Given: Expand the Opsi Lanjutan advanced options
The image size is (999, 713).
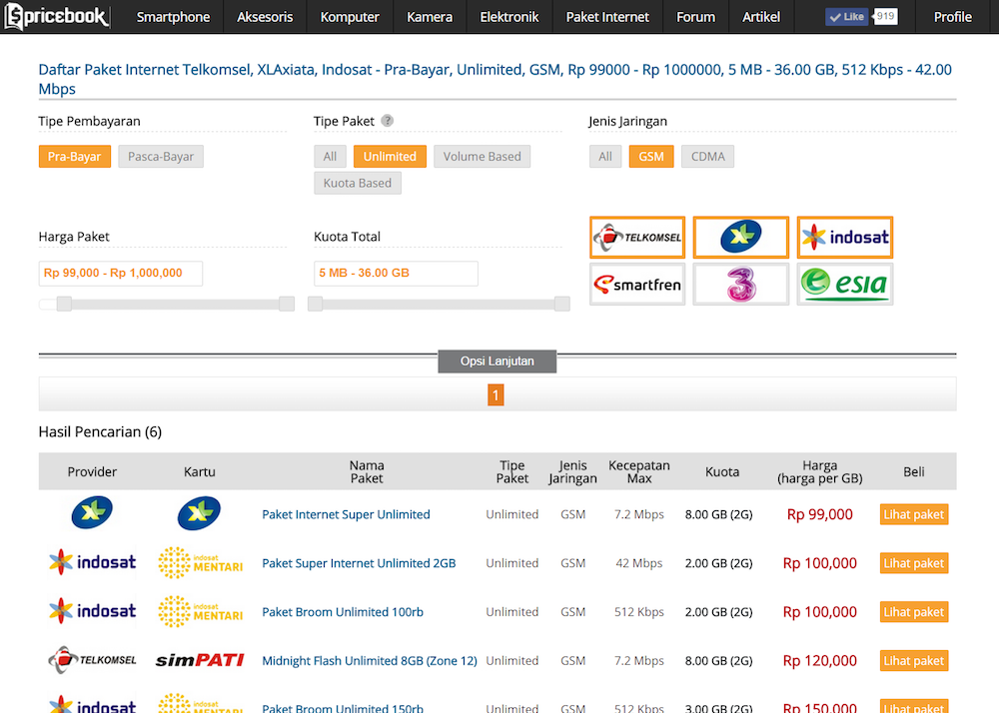Looking at the screenshot, I should click(497, 360).
